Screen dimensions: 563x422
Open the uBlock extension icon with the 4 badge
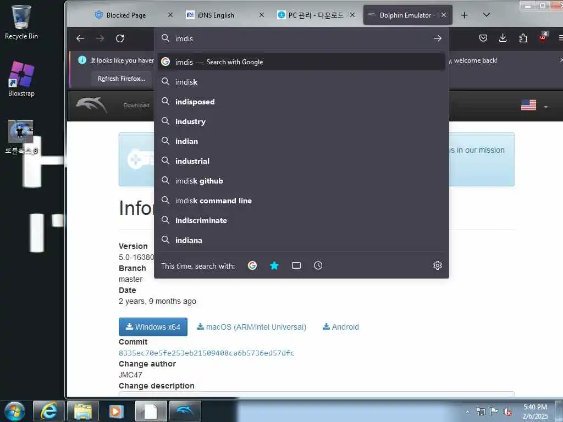[543, 37]
